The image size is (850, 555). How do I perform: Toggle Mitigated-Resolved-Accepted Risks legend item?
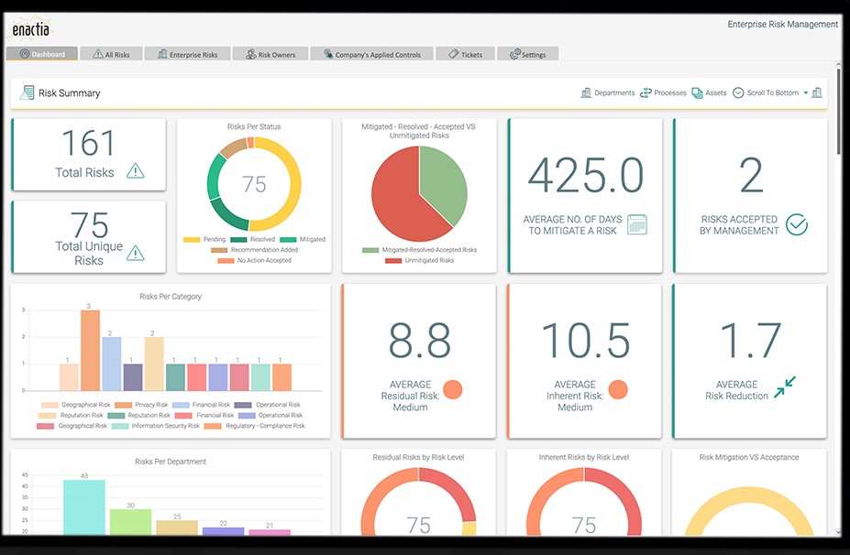(420, 250)
